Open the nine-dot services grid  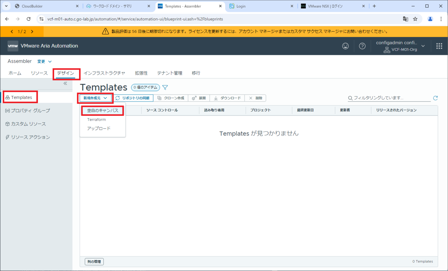tap(439, 46)
